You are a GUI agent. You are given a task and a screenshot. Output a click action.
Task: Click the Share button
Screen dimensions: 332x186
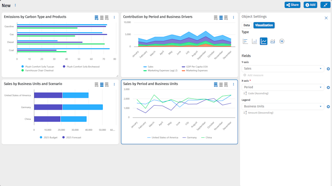point(293,5)
